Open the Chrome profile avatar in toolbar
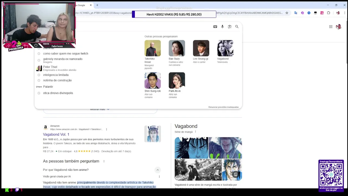This screenshot has height=196, width=348. click(x=338, y=13)
